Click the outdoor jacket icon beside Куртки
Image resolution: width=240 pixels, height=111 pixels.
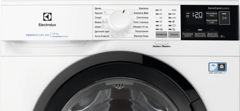tap(105, 12)
